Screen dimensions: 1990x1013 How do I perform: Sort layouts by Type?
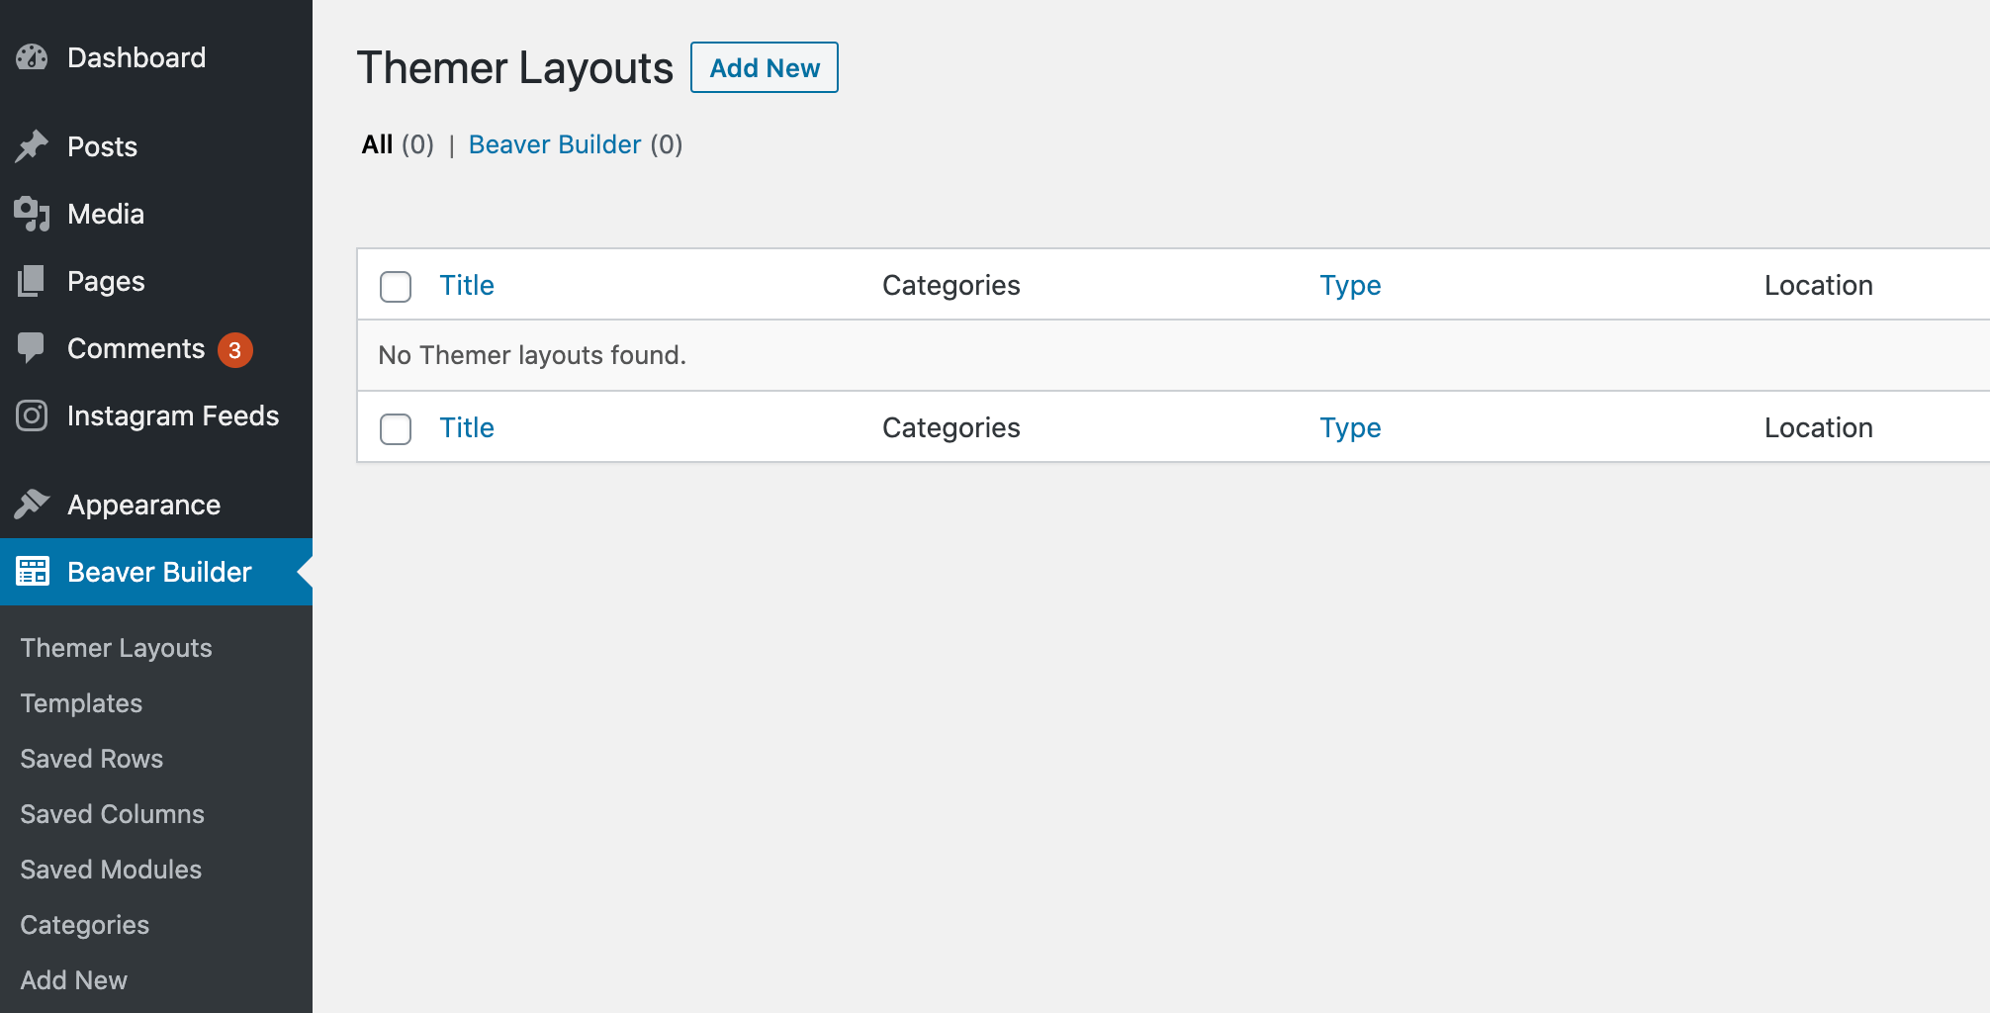pyautogui.click(x=1350, y=285)
